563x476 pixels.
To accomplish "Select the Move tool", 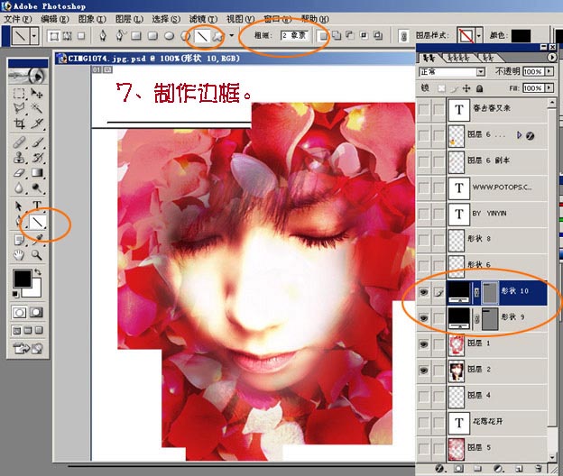I will tap(37, 93).
